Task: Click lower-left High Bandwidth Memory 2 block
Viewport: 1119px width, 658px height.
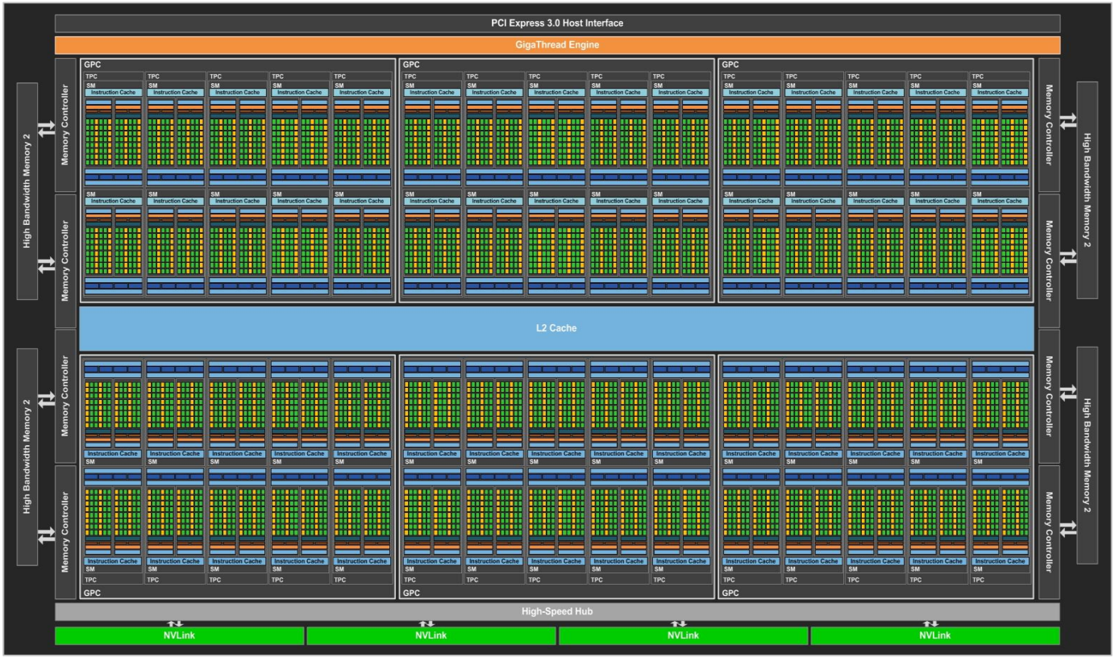Action: [27, 456]
